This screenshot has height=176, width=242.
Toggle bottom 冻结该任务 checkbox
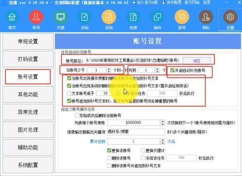pos(143,158)
